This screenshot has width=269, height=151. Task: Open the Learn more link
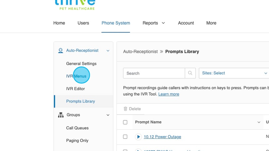click(169, 94)
